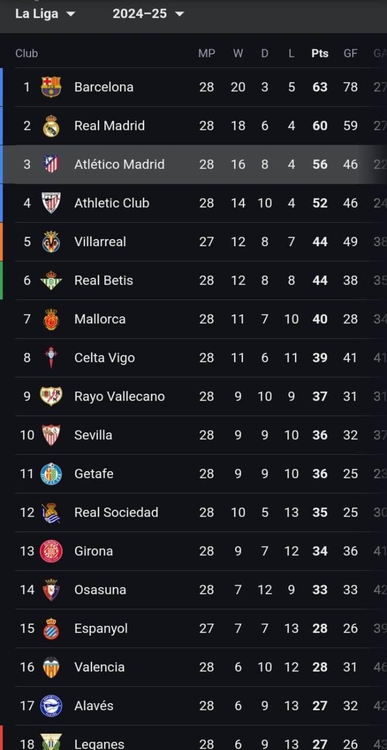Click the Pts column header
Image resolution: width=387 pixels, height=750 pixels.
click(x=320, y=53)
